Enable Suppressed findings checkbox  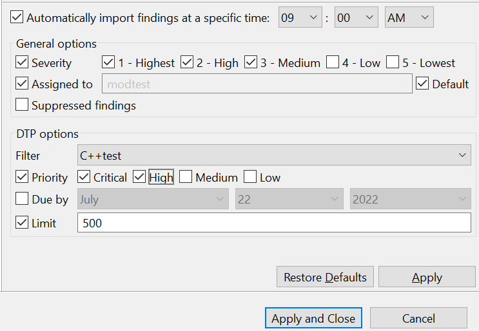22,104
